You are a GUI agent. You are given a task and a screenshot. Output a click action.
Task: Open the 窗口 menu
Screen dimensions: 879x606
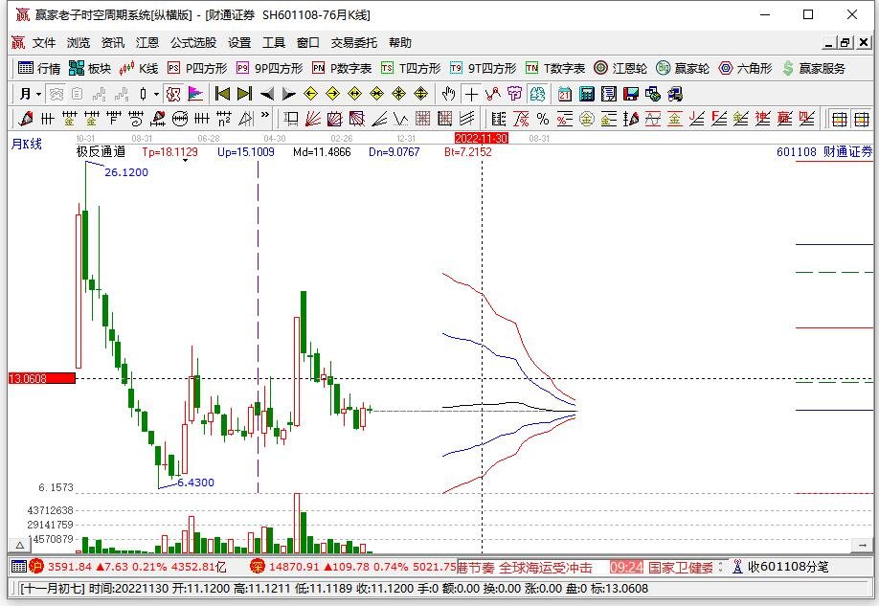tap(307, 43)
